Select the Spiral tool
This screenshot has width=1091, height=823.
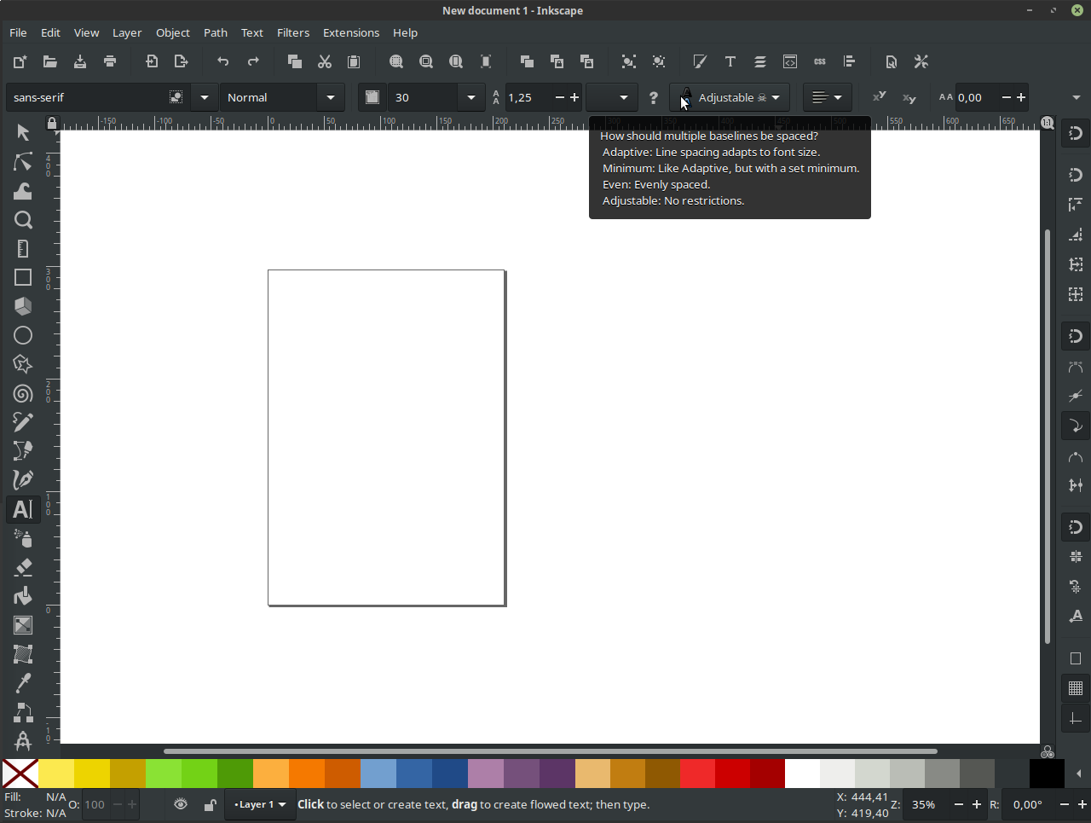point(23,394)
